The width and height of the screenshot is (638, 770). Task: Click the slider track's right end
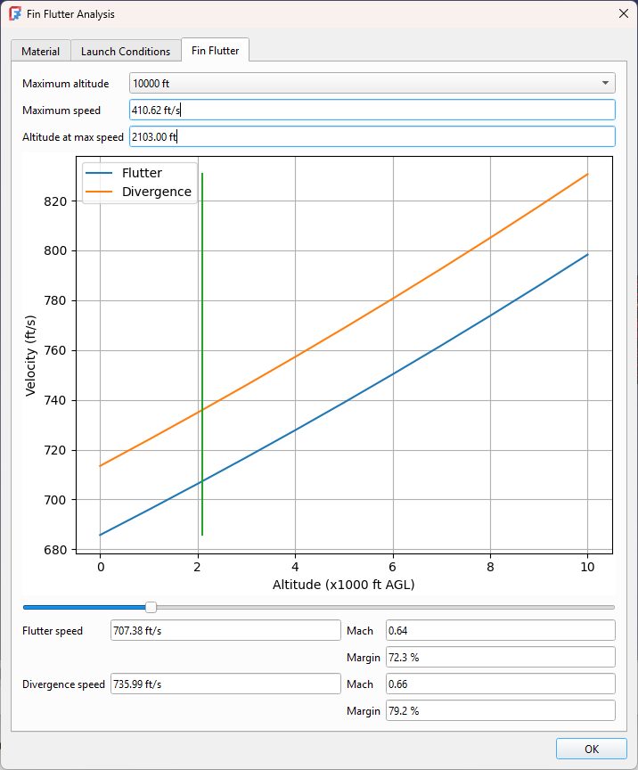pyautogui.click(x=610, y=607)
